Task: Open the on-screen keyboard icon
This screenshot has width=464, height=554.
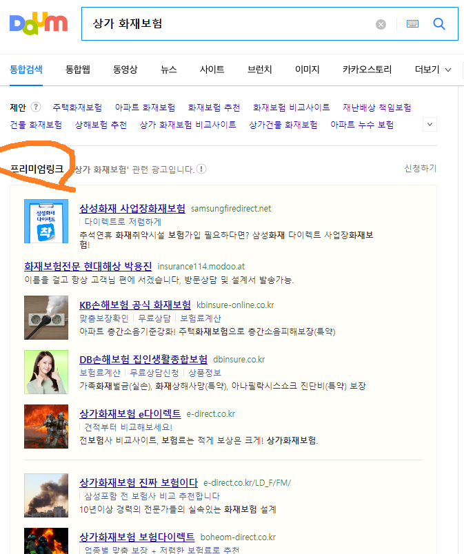Action: (x=412, y=24)
